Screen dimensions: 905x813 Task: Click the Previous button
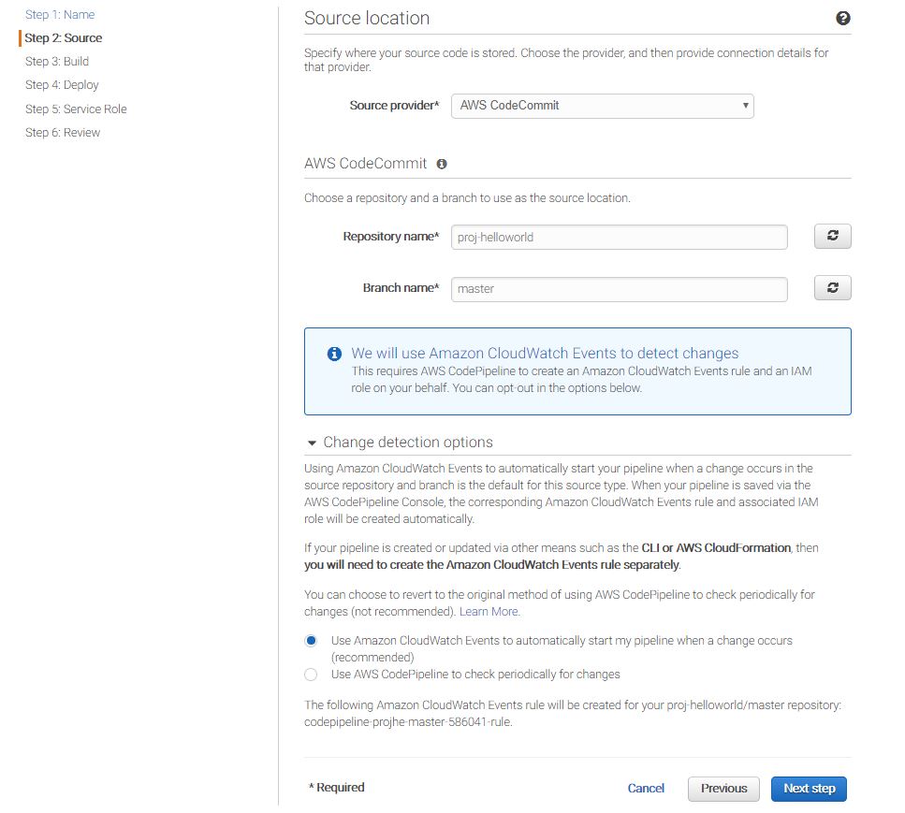723,789
